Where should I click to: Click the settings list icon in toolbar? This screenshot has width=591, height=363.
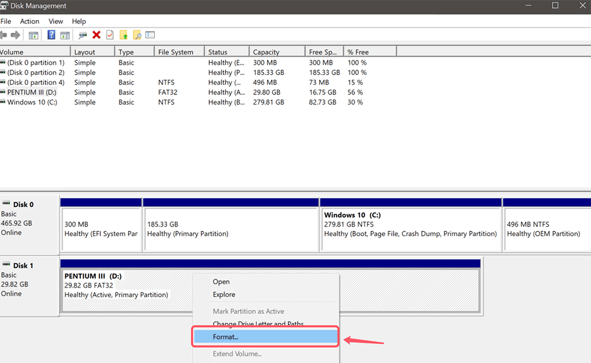[x=150, y=35]
